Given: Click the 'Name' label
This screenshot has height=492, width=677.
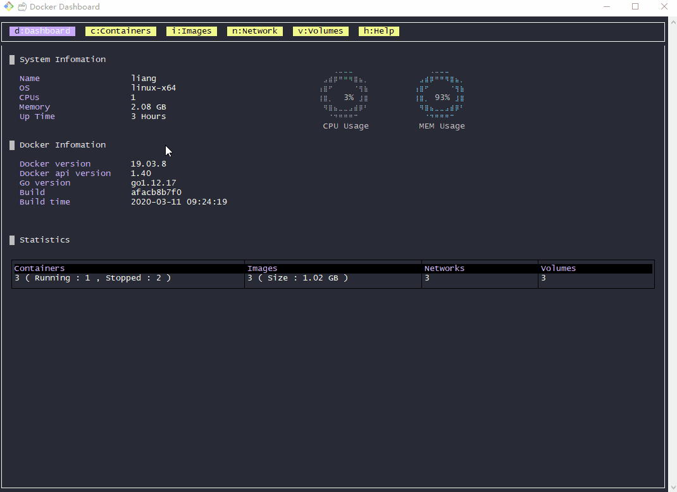Looking at the screenshot, I should tap(29, 78).
